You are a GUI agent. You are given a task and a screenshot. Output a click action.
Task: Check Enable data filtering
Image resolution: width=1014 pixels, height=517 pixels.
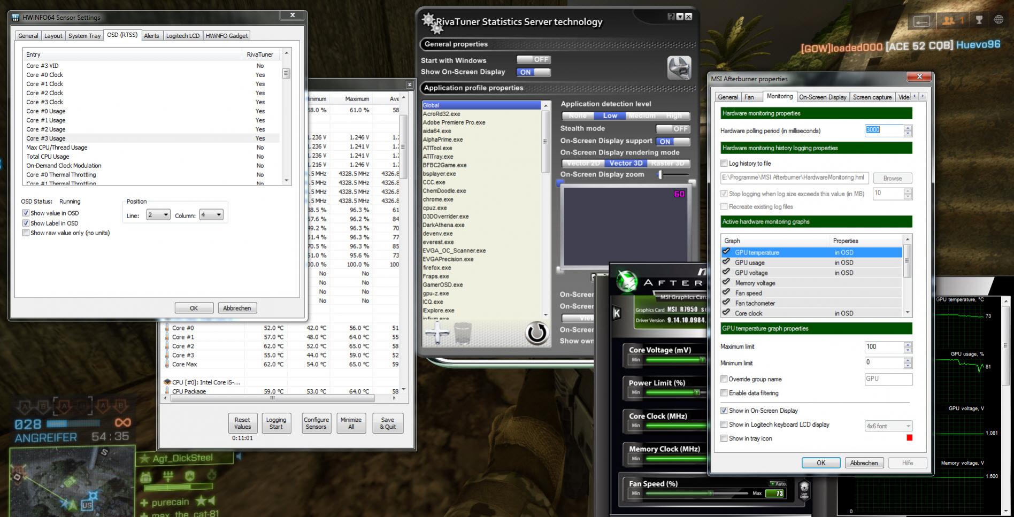click(724, 393)
